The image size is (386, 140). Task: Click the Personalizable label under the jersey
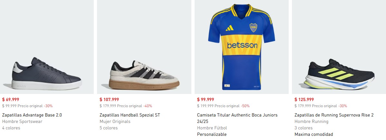tap(212, 134)
